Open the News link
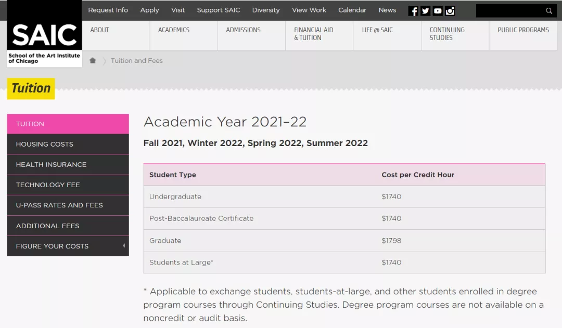 [387, 10]
